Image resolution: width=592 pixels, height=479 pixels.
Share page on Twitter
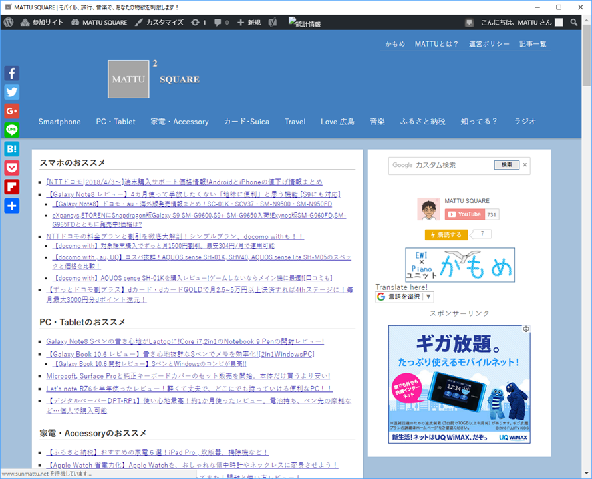(x=12, y=92)
